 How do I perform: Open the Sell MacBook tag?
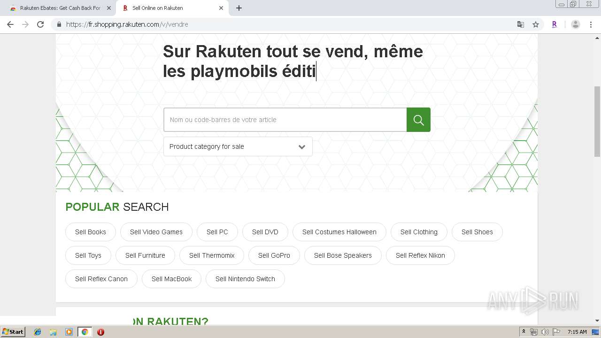pyautogui.click(x=171, y=279)
